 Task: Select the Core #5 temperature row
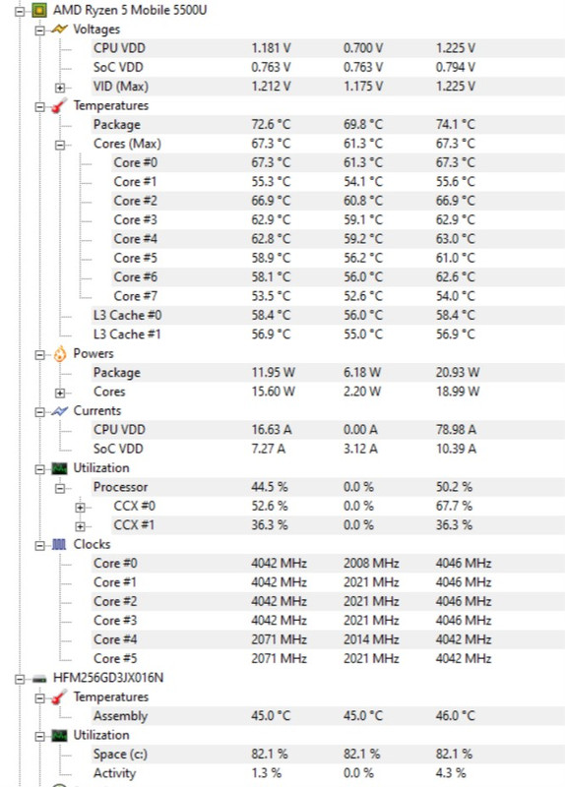pyautogui.click(x=338, y=258)
